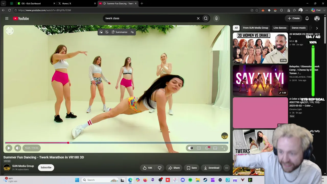Click the video progress bar scrubber
Image resolution: width=327 pixels, height=184 pixels.
tap(68, 143)
